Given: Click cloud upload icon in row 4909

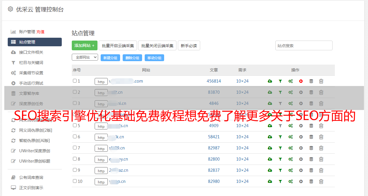Looking at the screenshot, I should point(270,126).
